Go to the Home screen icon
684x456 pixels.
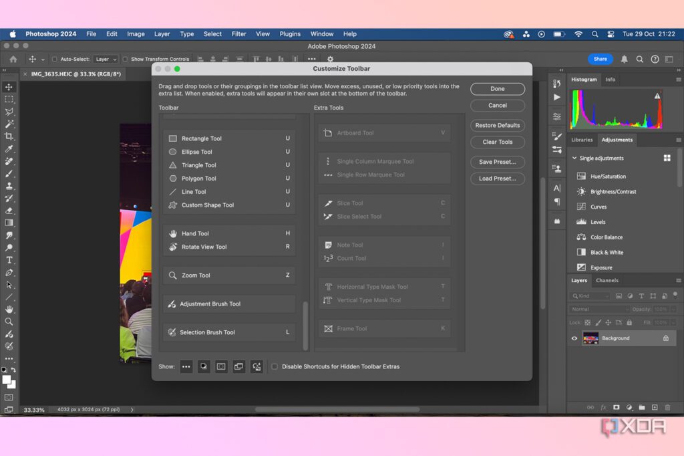13,59
